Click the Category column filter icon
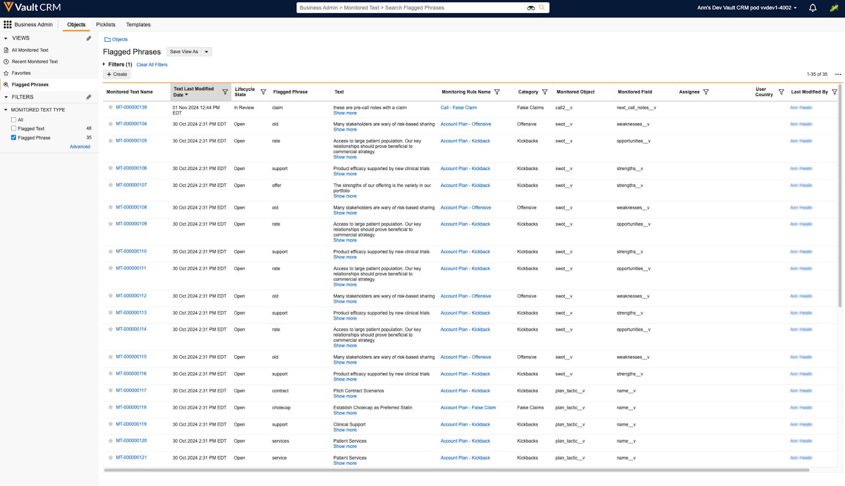The width and height of the screenshot is (845, 486). pyautogui.click(x=545, y=92)
